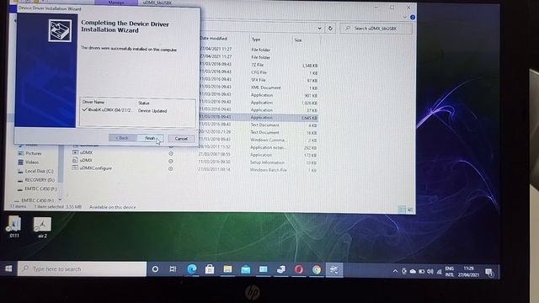Open Microsoft Store from the taskbar
This screenshot has height=303, width=539.
click(210, 269)
